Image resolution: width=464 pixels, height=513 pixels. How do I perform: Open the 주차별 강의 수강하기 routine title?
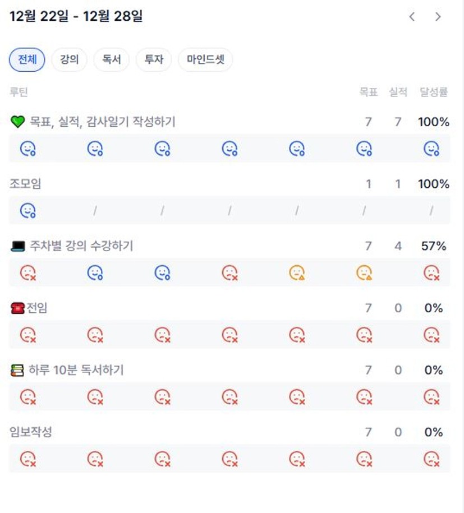click(x=81, y=246)
